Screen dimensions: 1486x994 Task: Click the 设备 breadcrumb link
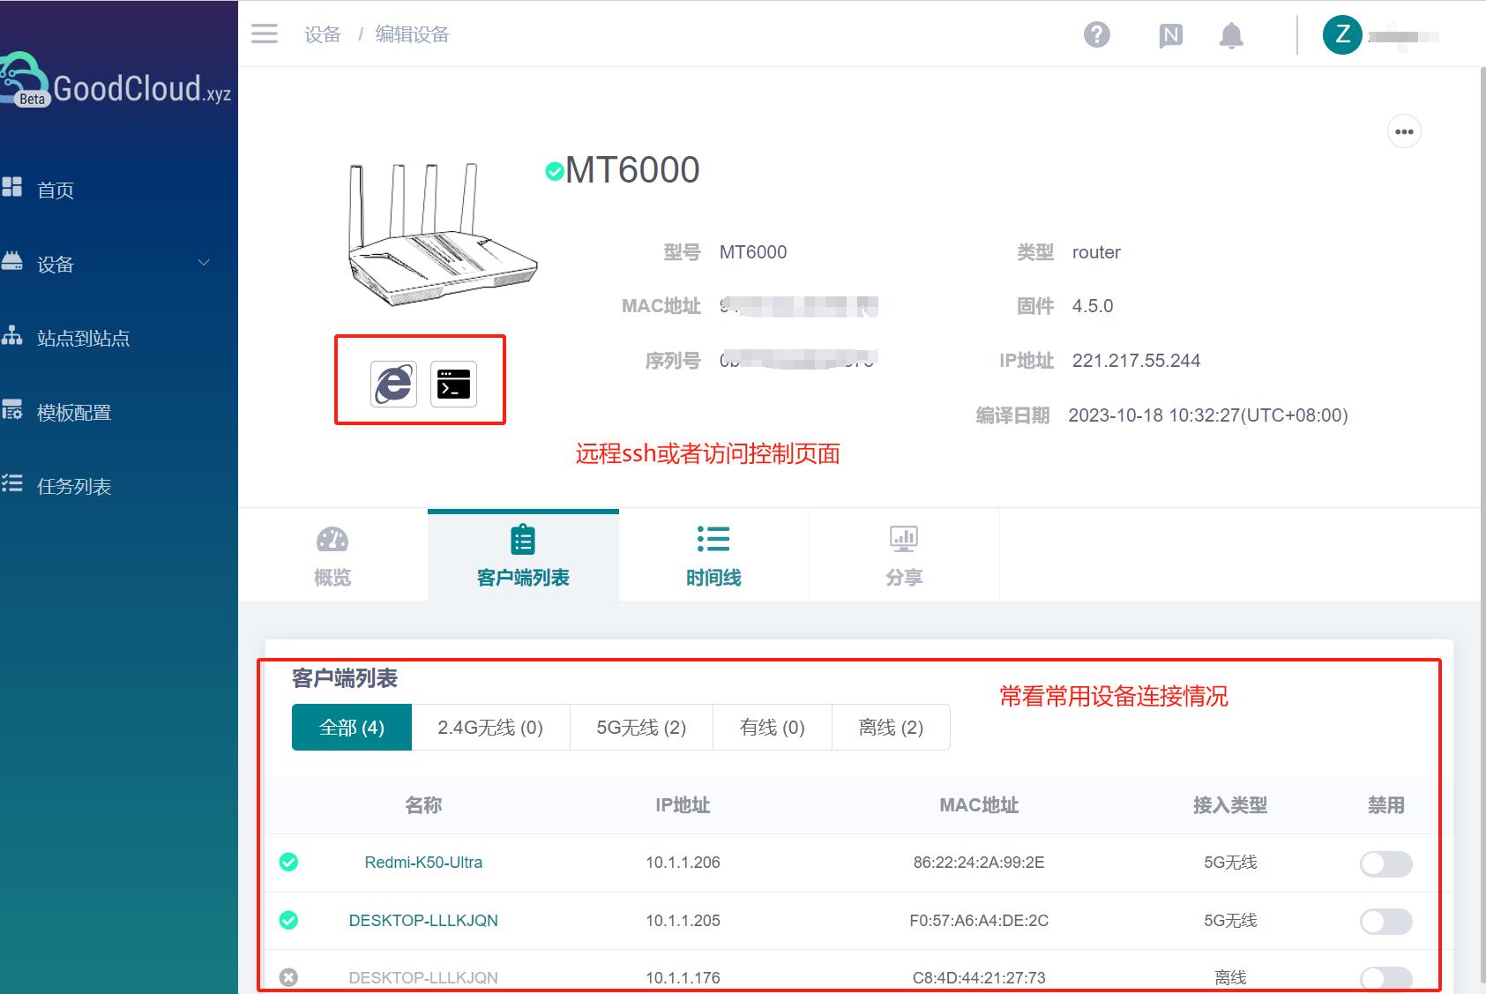click(323, 34)
